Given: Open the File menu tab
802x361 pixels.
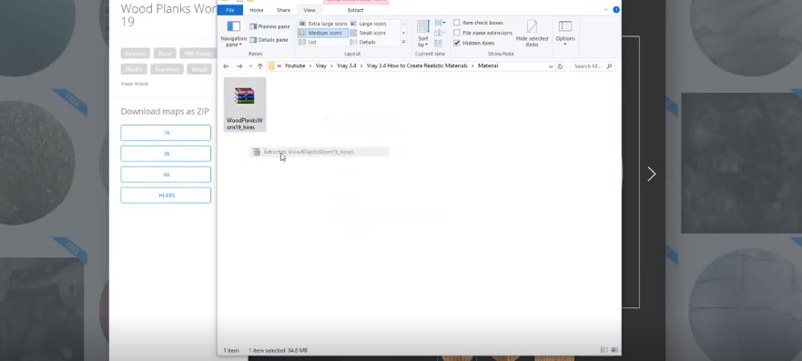Looking at the screenshot, I should click(230, 10).
